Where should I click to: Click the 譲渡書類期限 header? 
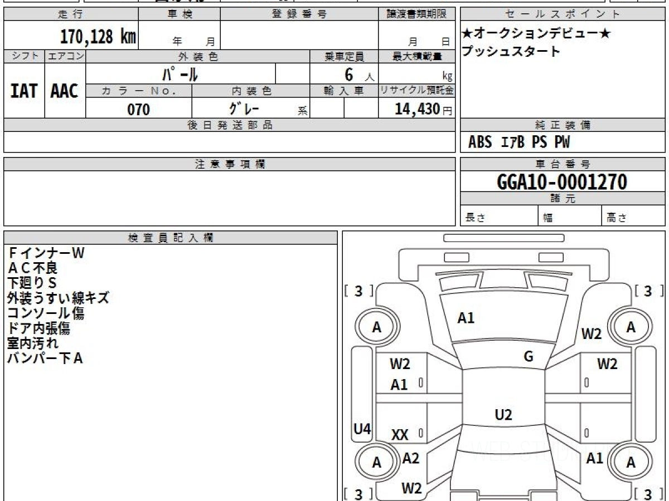tap(416, 14)
